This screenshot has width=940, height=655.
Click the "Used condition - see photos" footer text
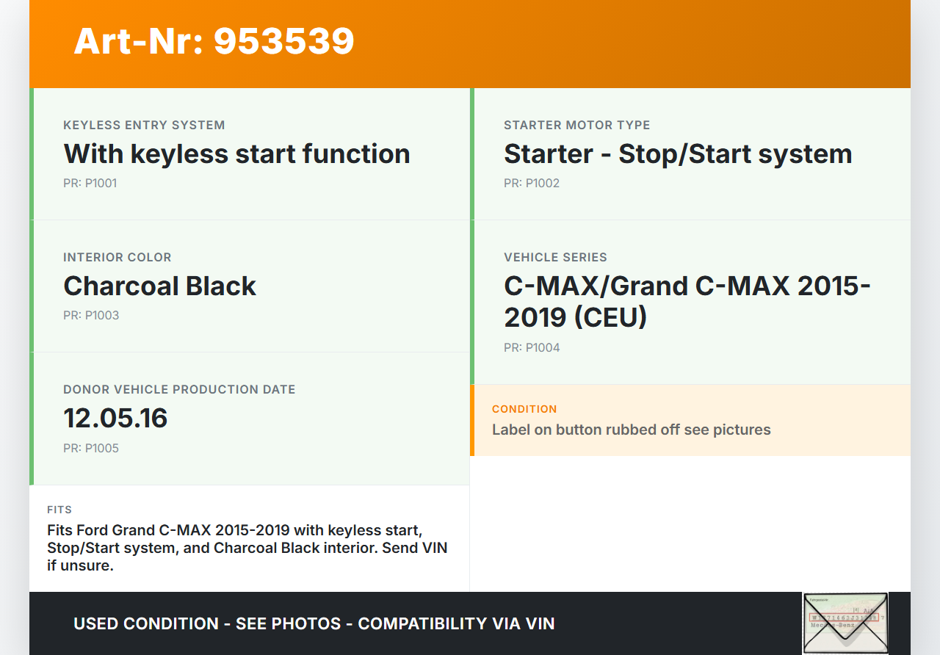click(x=314, y=623)
